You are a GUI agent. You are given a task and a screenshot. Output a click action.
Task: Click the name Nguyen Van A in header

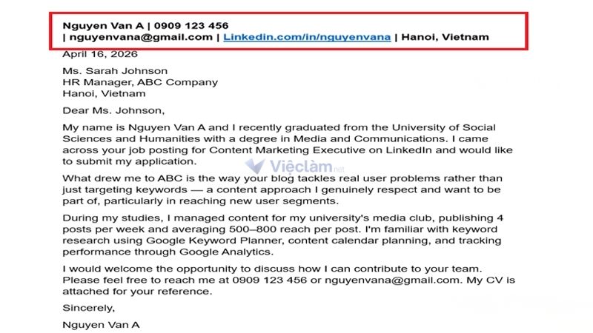(103, 26)
